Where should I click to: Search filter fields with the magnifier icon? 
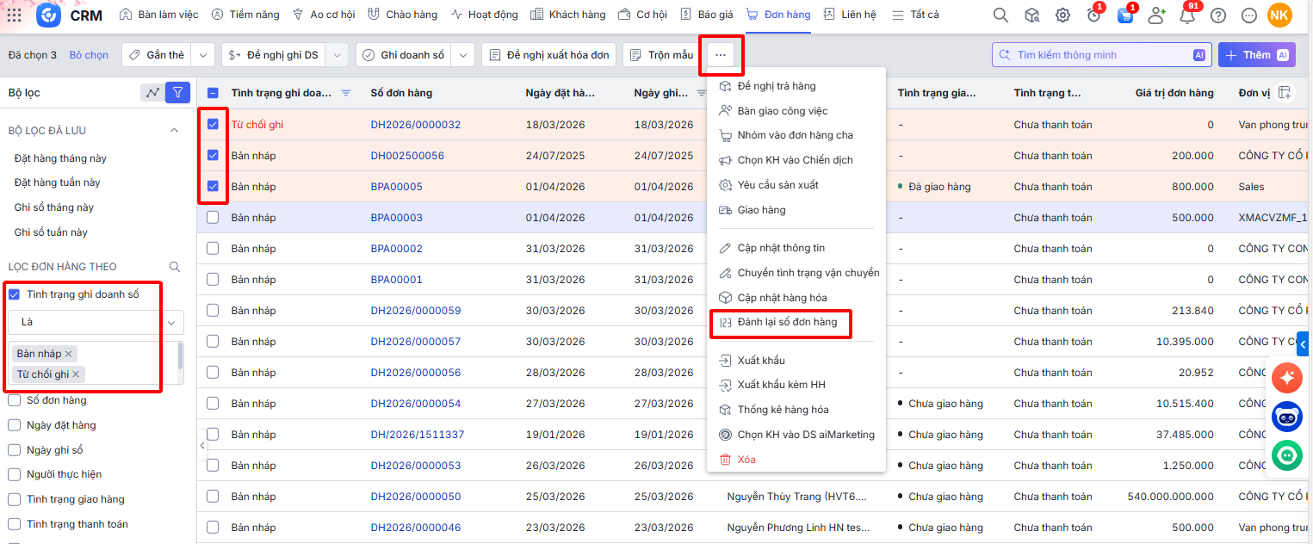click(175, 267)
